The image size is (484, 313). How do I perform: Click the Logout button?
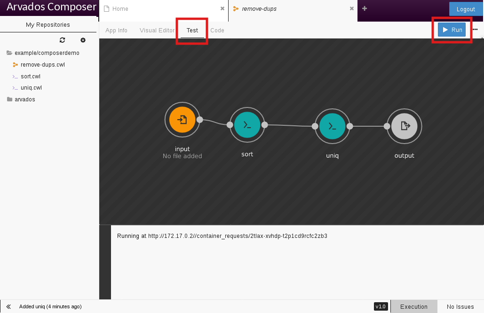466,9
